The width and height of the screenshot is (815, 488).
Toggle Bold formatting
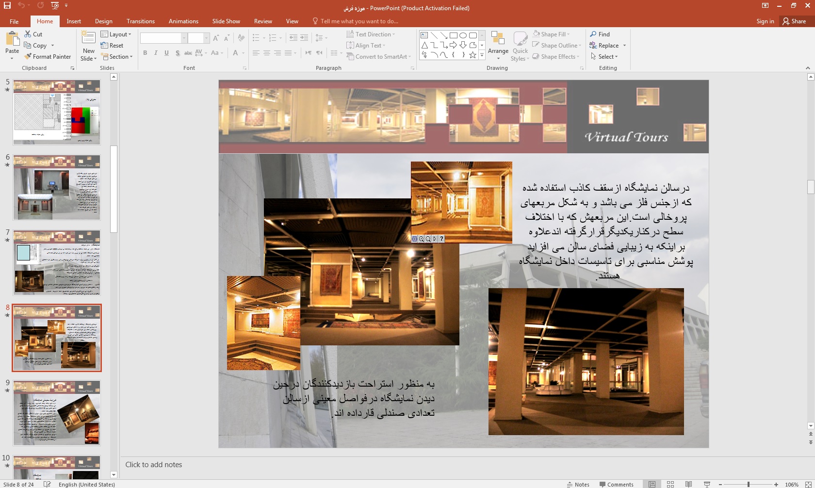click(x=145, y=53)
